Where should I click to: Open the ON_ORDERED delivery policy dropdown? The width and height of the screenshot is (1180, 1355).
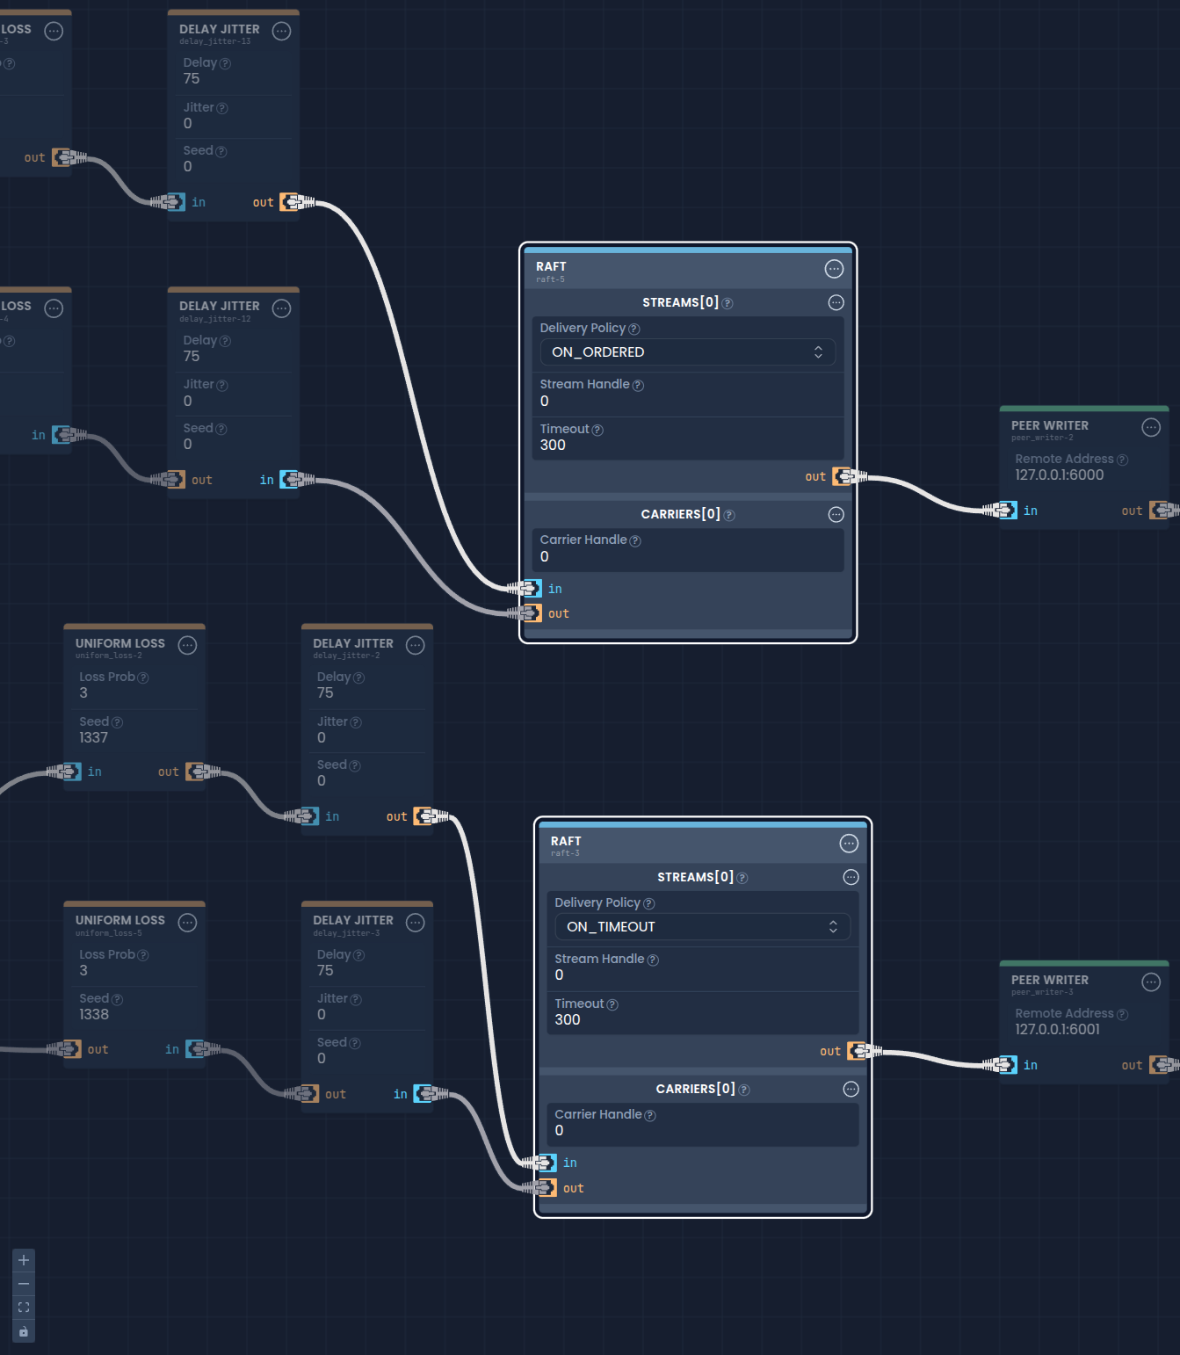[x=687, y=352]
